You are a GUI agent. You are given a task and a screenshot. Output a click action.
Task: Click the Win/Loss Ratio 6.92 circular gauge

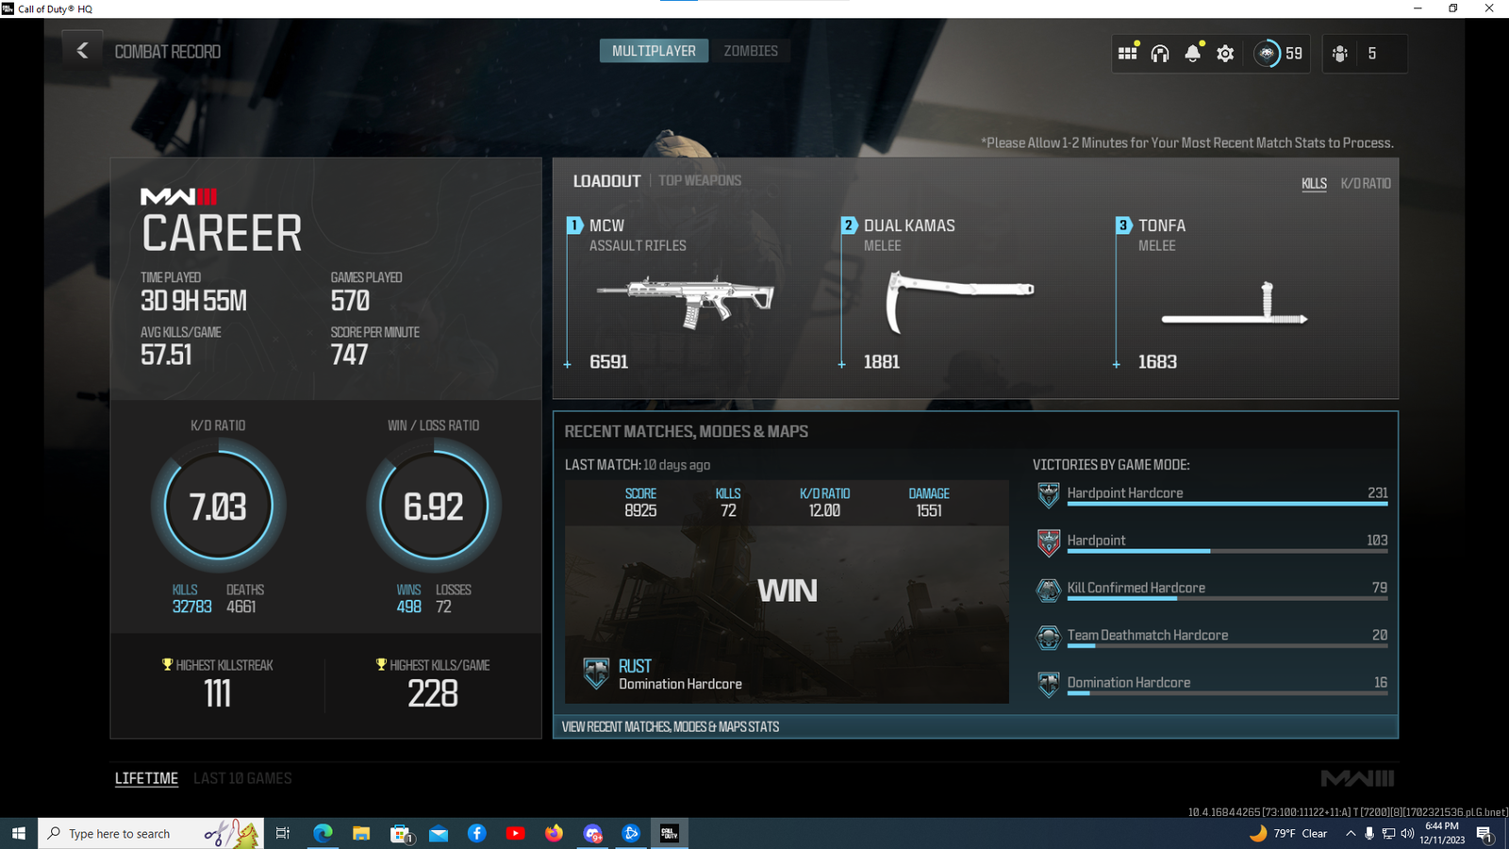click(x=434, y=507)
